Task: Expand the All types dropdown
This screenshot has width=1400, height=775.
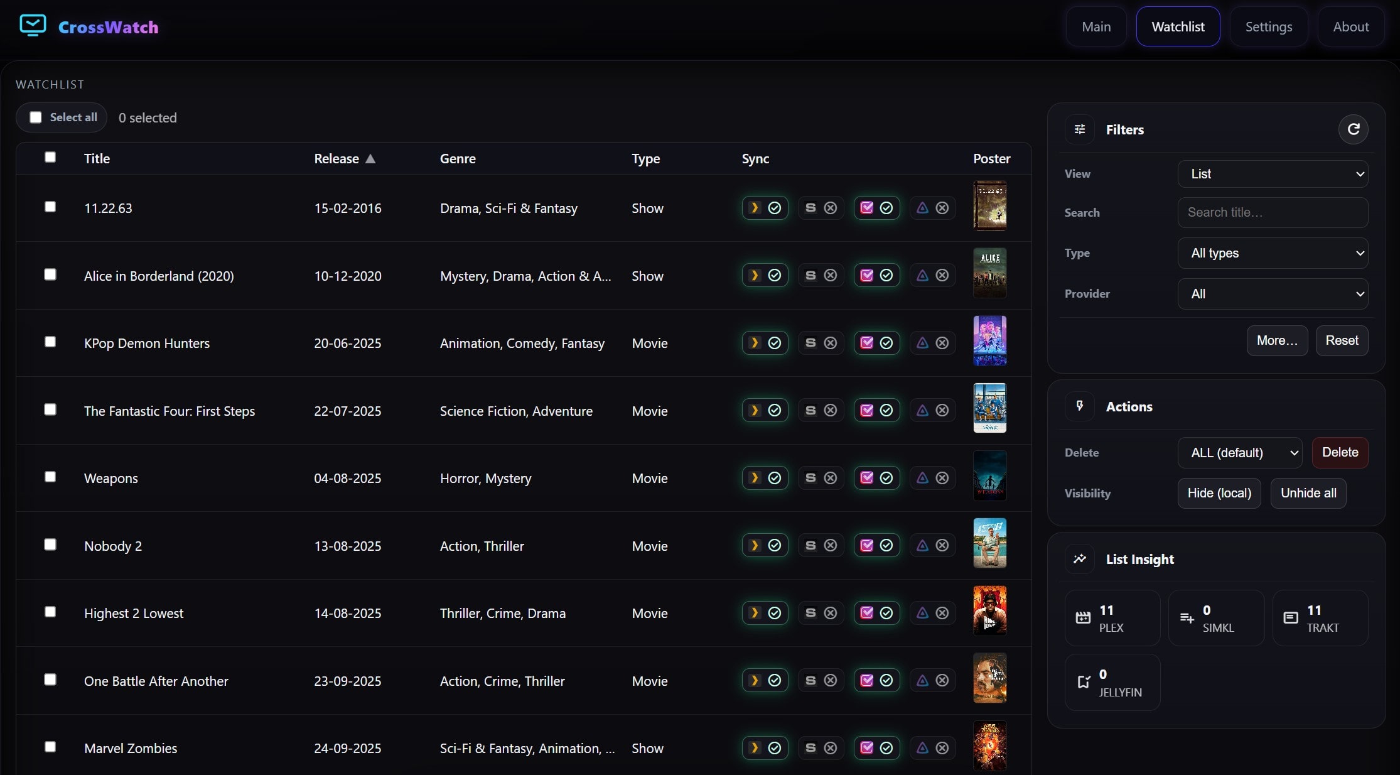Action: 1273,253
